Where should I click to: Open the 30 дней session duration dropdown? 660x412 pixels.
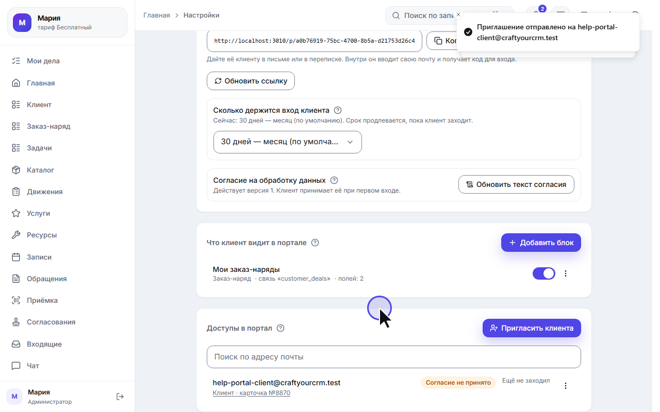tap(288, 142)
